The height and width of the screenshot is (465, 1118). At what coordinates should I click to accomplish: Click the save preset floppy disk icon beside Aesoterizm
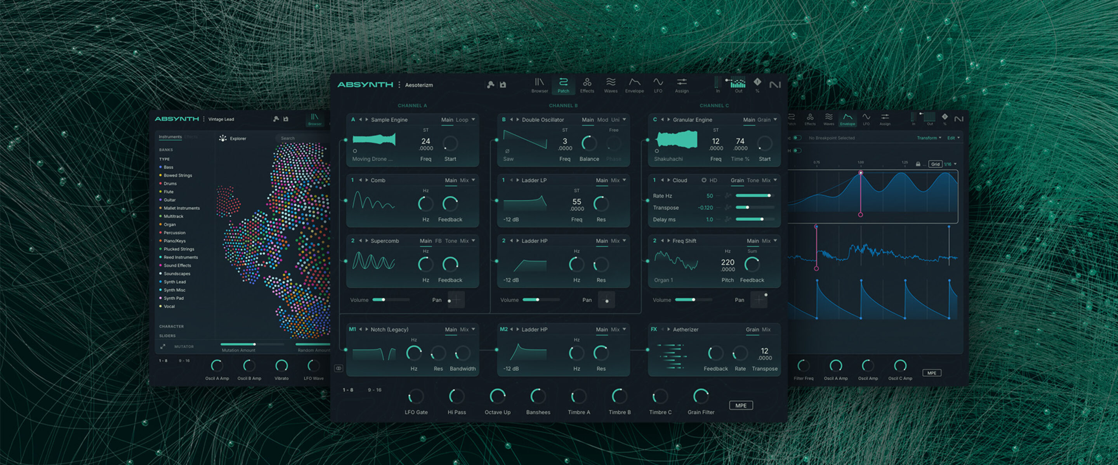pyautogui.click(x=503, y=85)
